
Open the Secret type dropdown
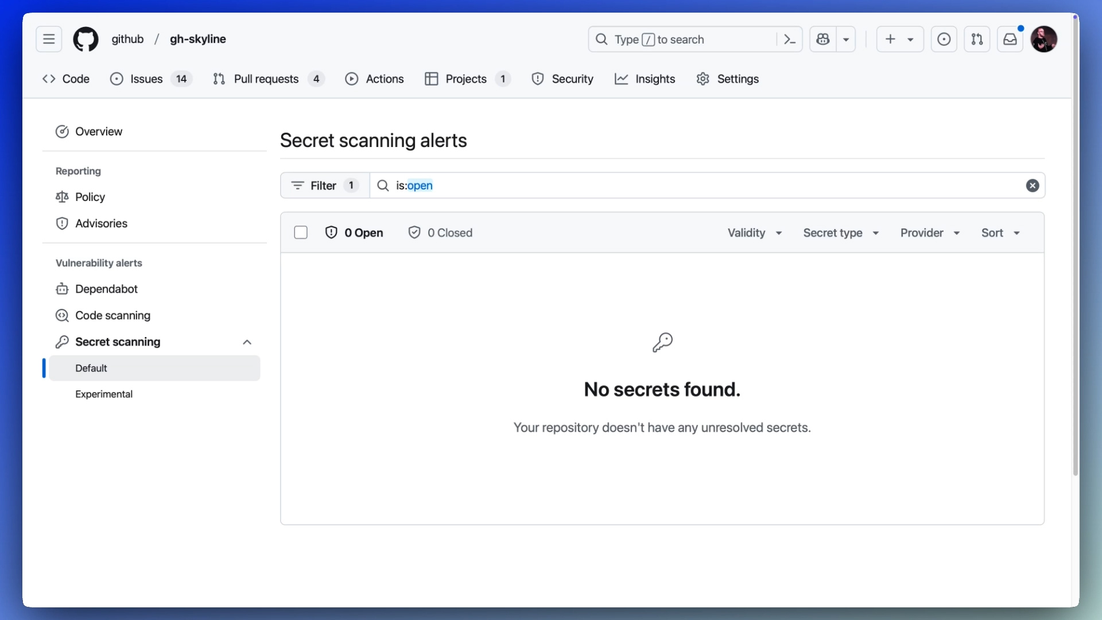point(840,232)
